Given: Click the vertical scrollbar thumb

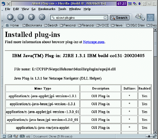Looking at the screenshot, I should click(155, 44).
